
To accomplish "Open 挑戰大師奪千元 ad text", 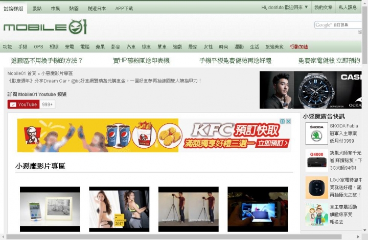I will coord(346,161).
